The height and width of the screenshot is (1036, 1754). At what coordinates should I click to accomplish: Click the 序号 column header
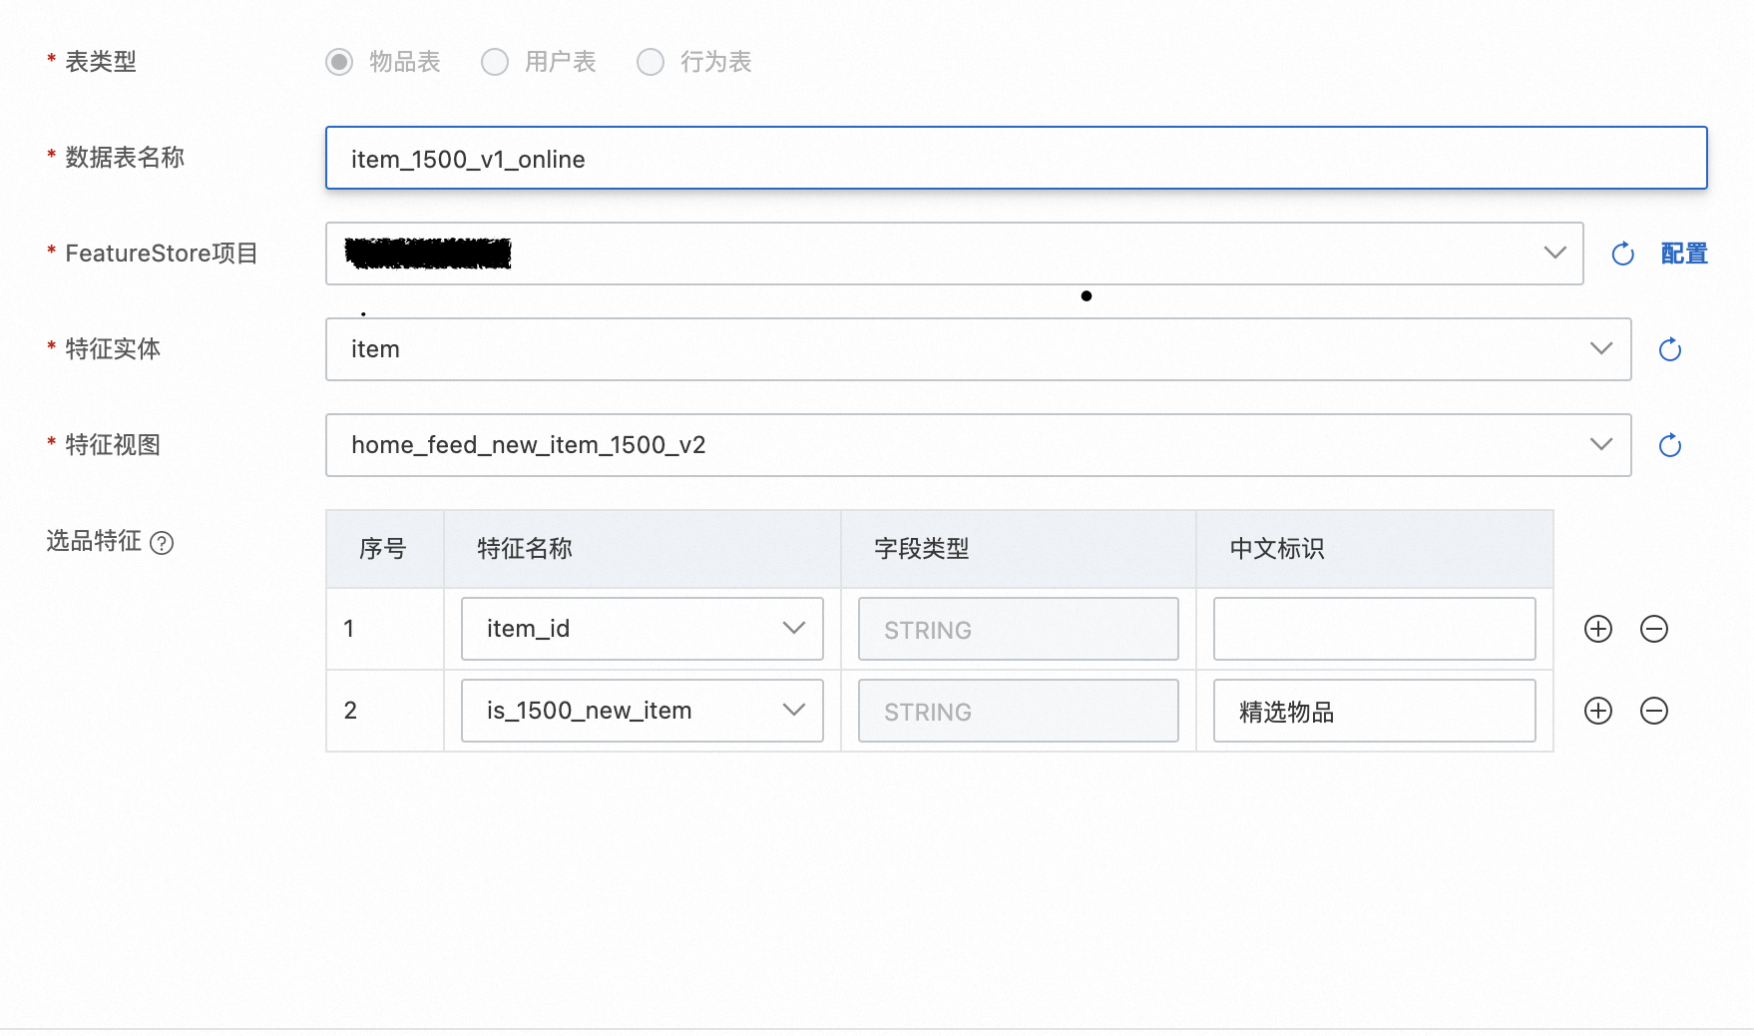pyautogui.click(x=383, y=549)
